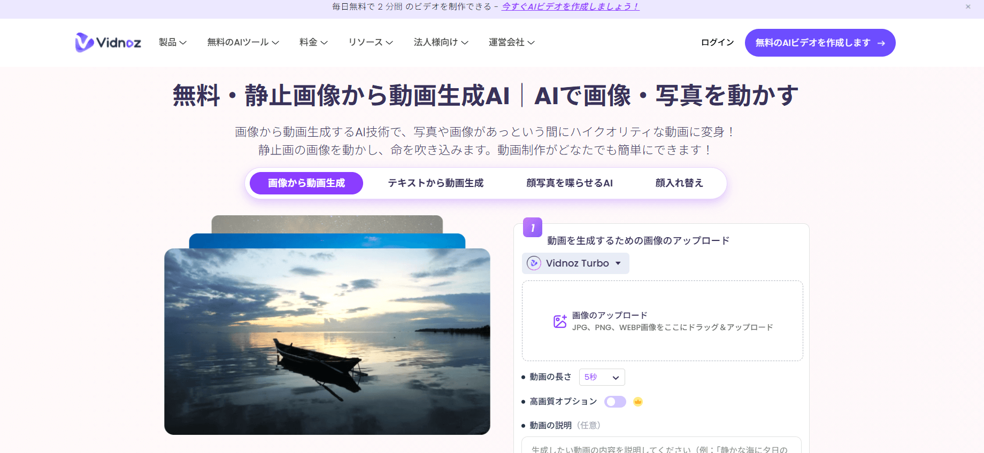Click the 動画の長さ label
Image resolution: width=984 pixels, height=453 pixels.
click(x=550, y=377)
